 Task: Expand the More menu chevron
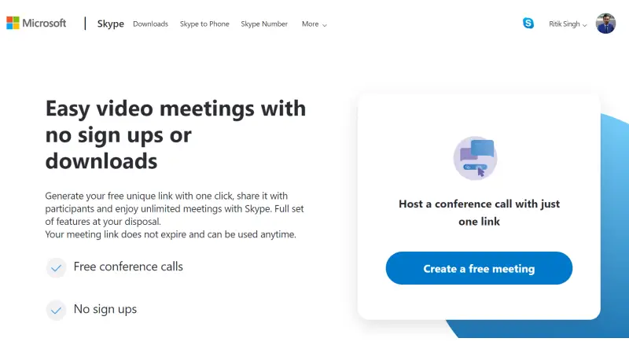click(x=325, y=25)
